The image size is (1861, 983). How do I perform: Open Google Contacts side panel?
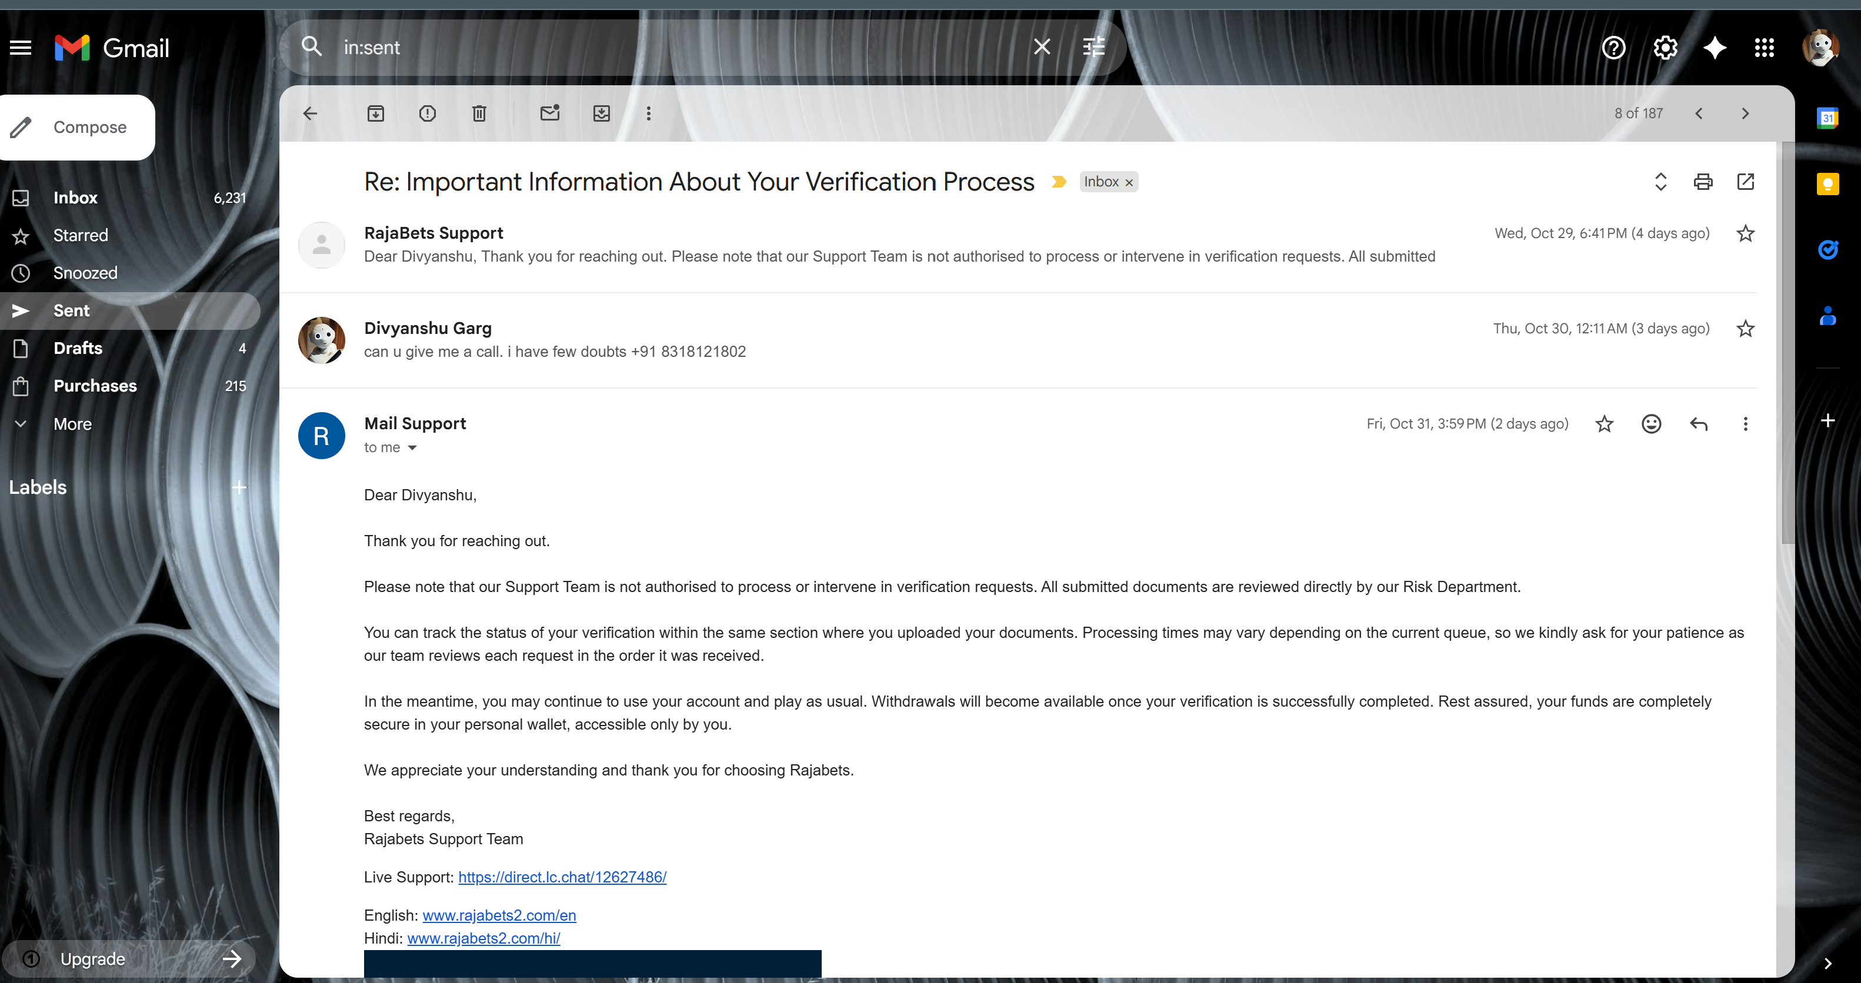1827,316
